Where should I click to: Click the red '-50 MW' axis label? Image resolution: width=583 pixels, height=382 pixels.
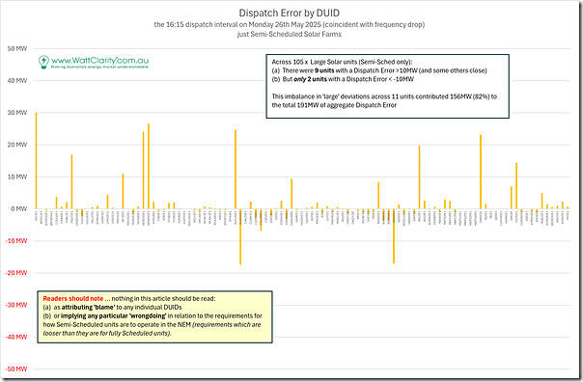[x=16, y=369]
